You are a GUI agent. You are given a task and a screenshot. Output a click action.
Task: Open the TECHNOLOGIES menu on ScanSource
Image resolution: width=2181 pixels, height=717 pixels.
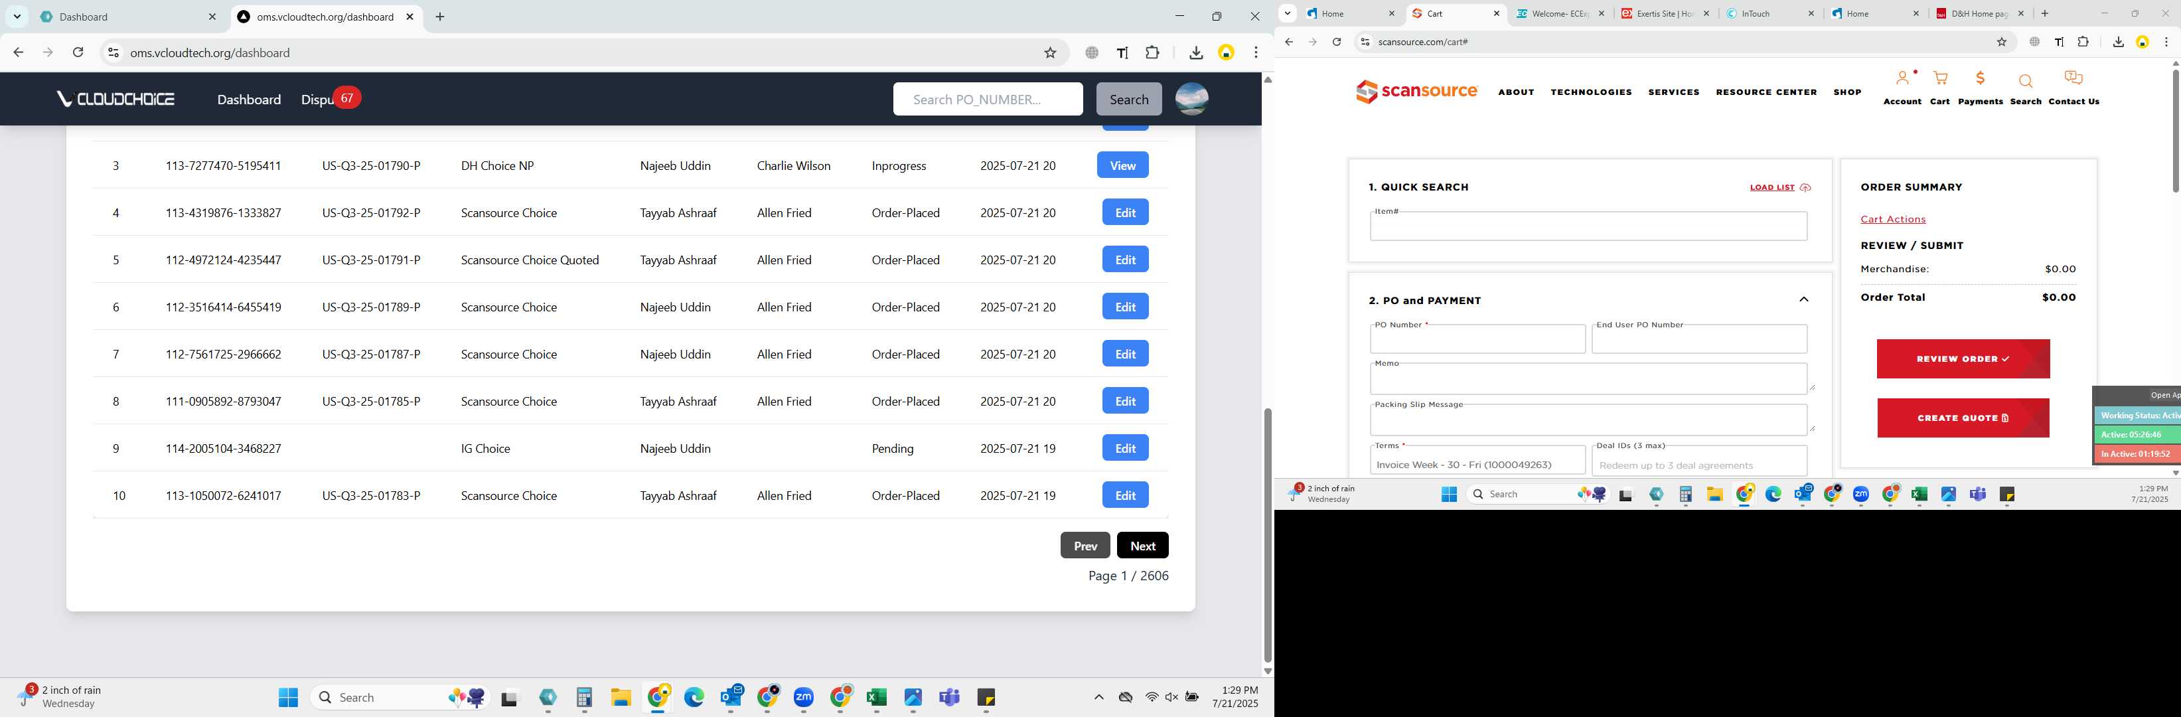[x=1591, y=92]
